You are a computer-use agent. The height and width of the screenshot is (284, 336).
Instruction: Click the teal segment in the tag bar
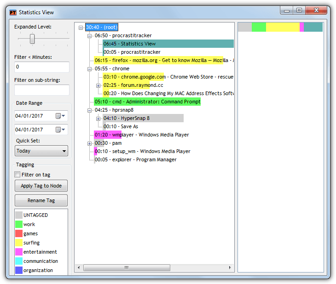coord(313,27)
